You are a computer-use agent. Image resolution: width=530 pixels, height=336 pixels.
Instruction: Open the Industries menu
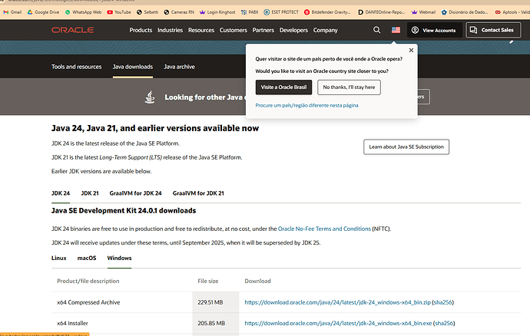coord(170,30)
